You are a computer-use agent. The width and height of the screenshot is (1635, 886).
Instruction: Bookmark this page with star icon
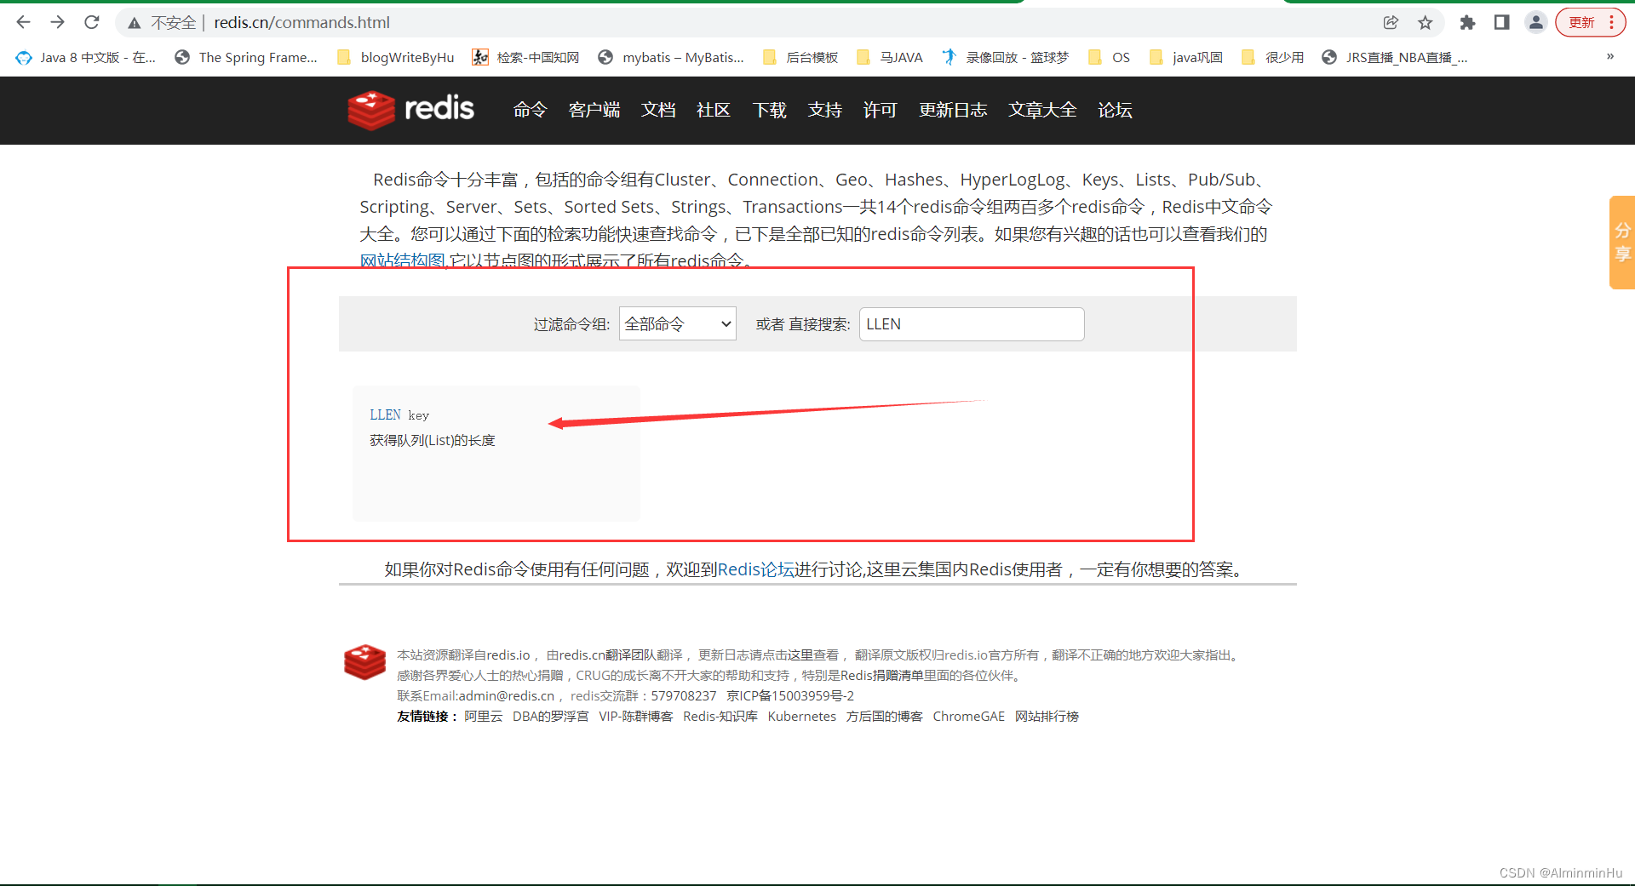tap(1425, 22)
